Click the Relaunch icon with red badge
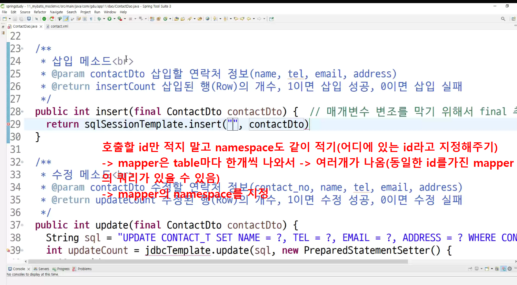This screenshot has height=285, width=517. click(x=52, y=19)
